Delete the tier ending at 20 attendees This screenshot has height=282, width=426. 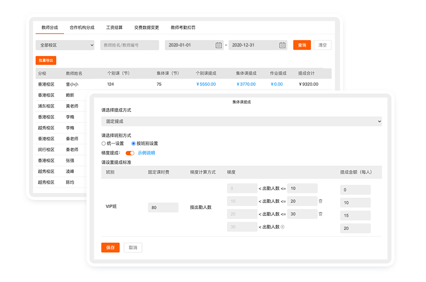[x=320, y=201]
